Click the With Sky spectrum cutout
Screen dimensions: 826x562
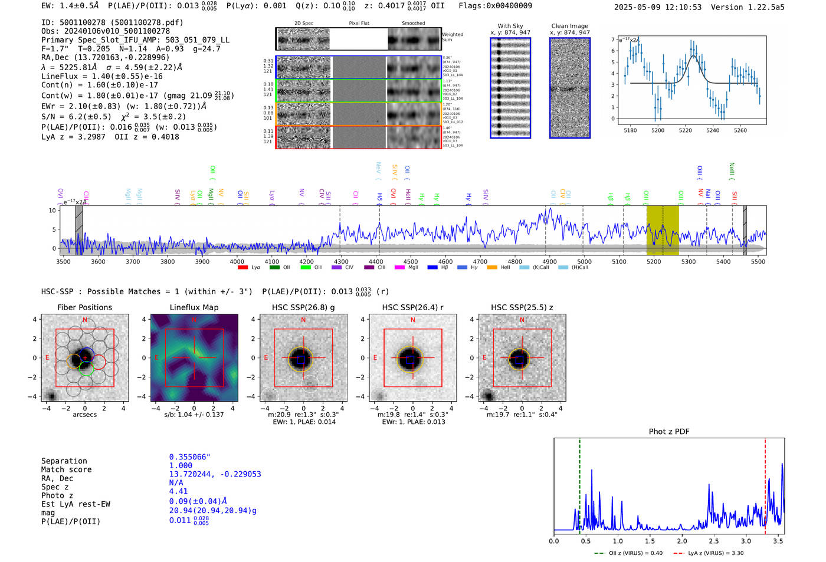[x=510, y=88]
